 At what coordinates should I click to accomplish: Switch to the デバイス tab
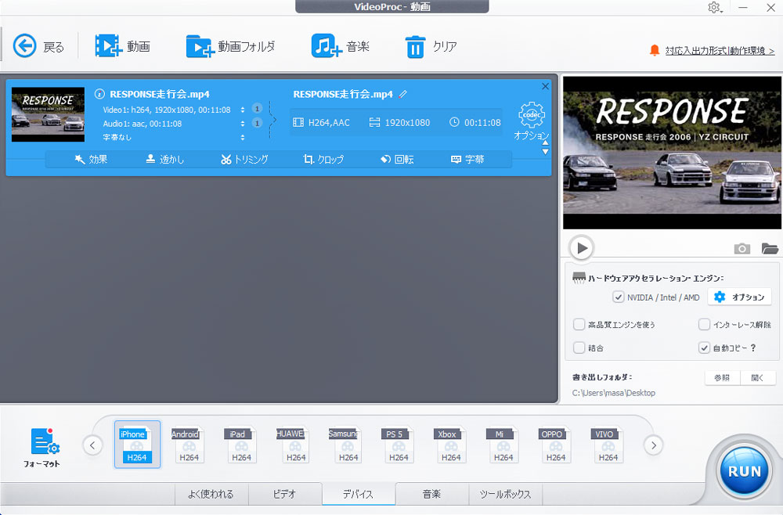[x=359, y=494]
